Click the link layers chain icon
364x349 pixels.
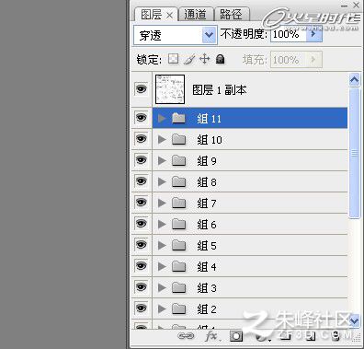click(x=186, y=336)
